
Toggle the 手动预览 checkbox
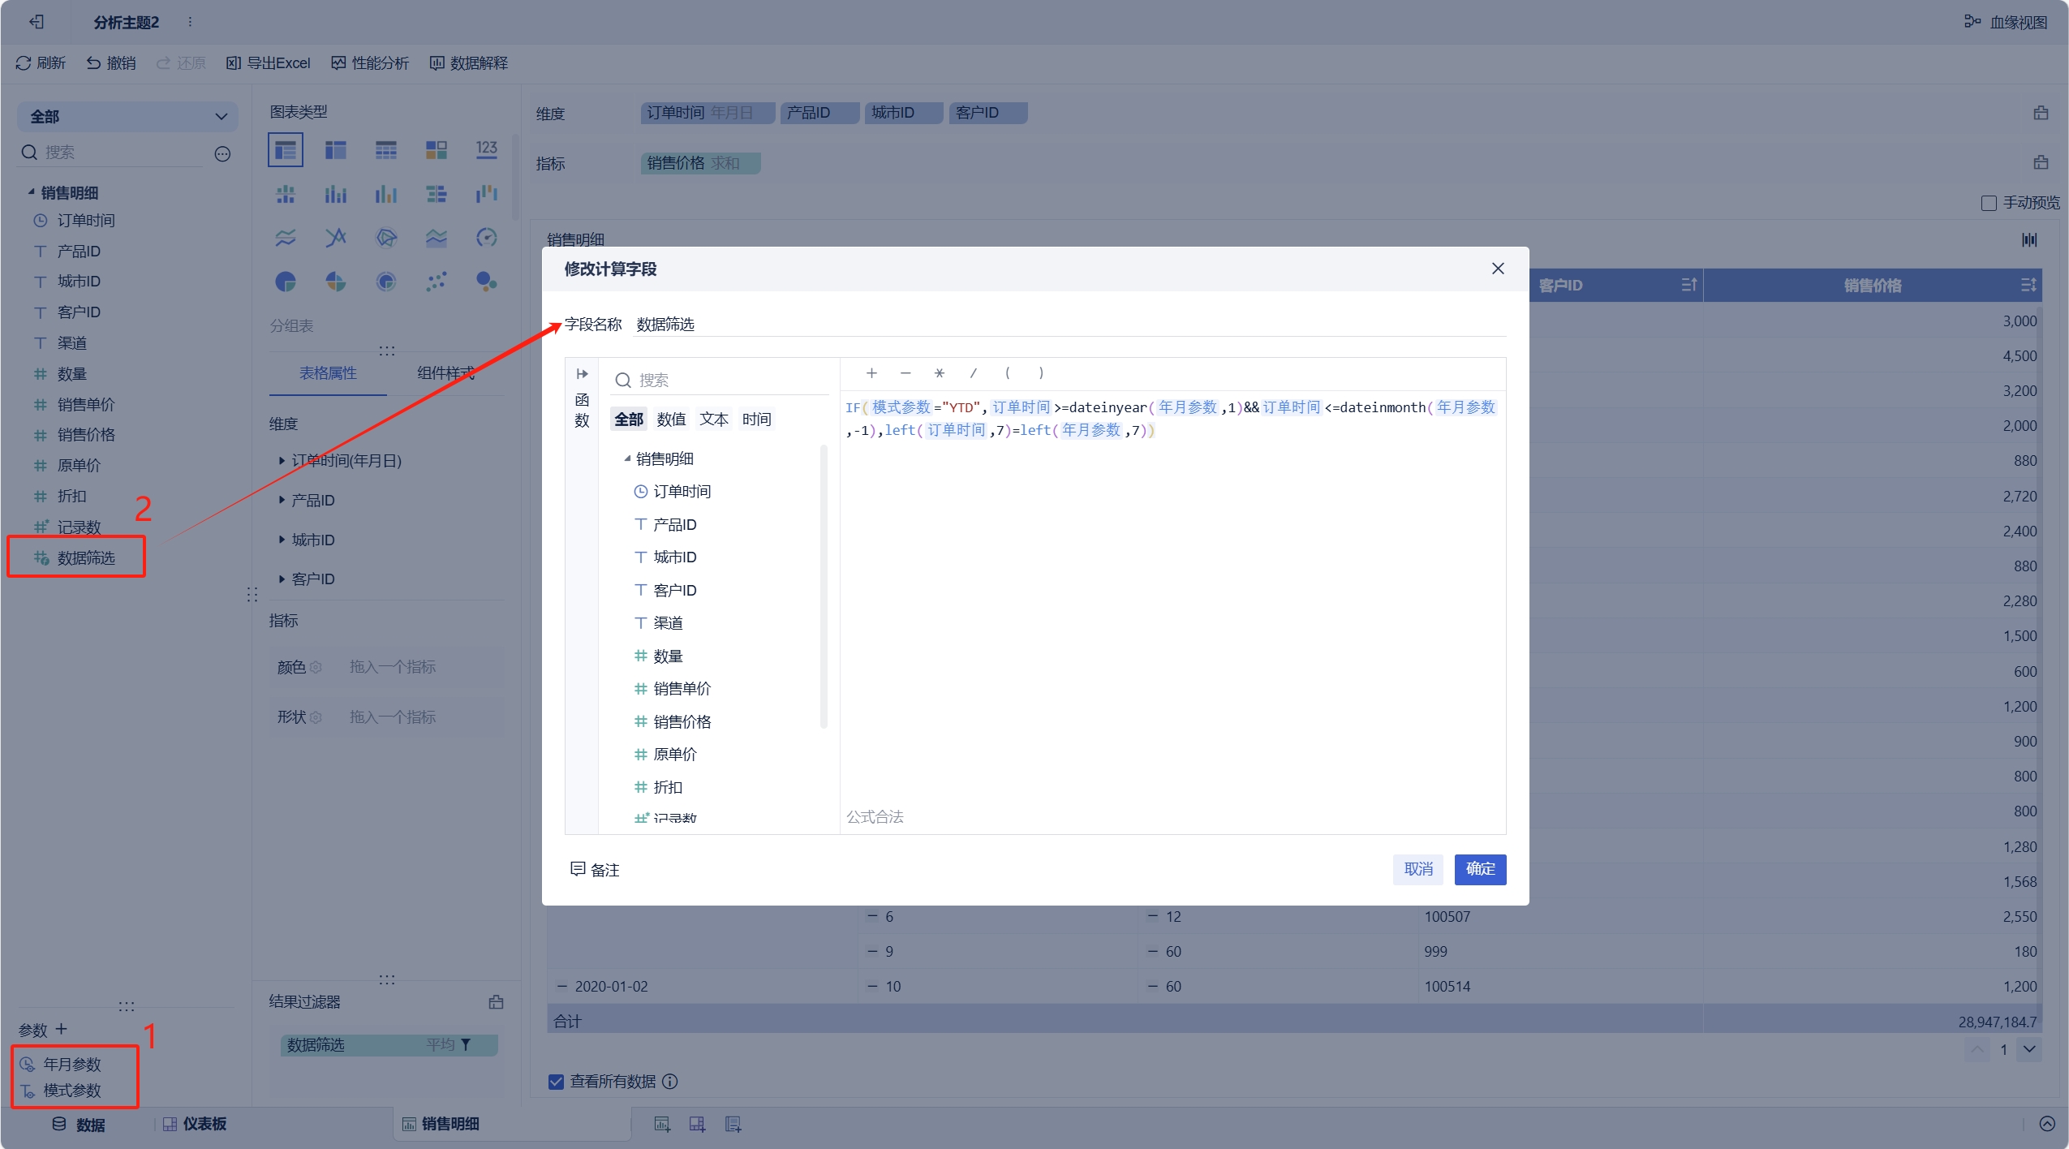[x=1989, y=203]
